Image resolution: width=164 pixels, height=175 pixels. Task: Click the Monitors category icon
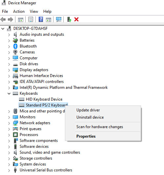(x=15, y=117)
